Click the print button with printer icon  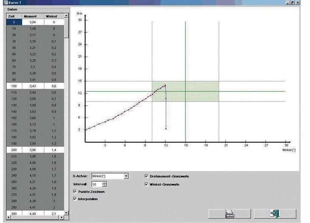pos(229,214)
